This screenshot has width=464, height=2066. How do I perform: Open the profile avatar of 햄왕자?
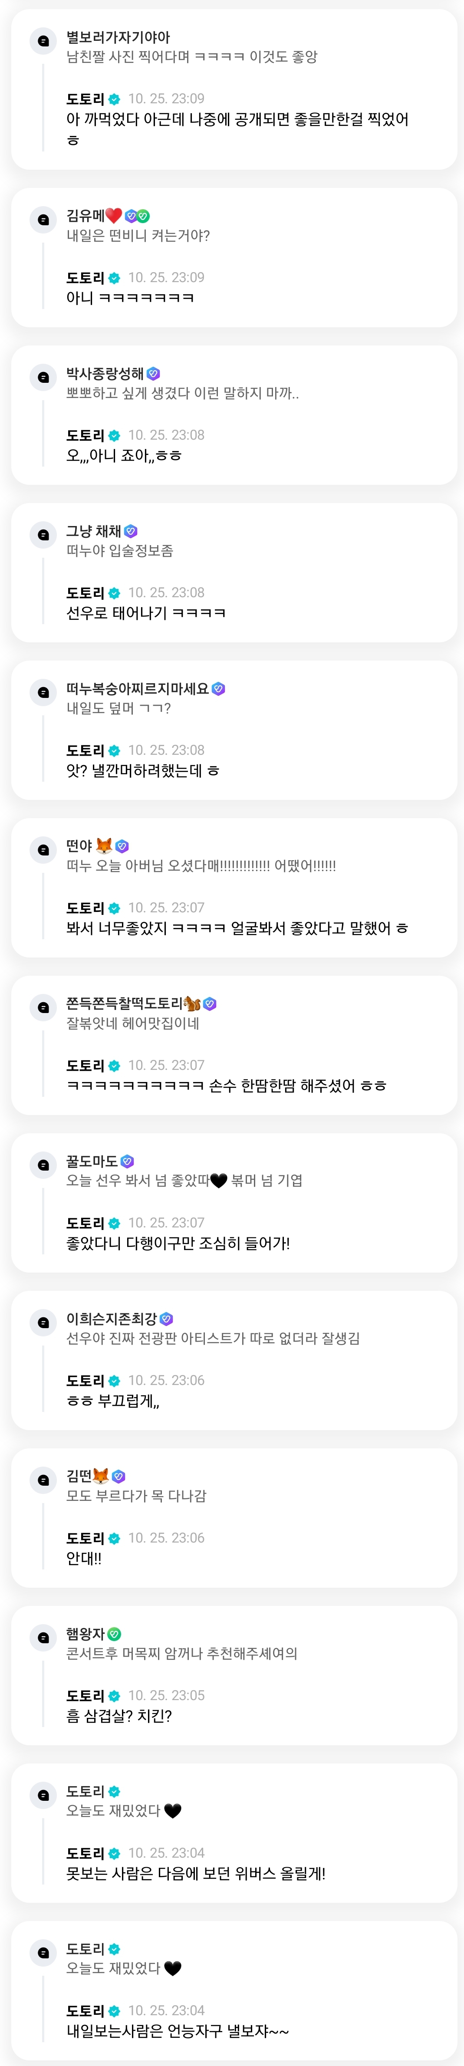(43, 1638)
